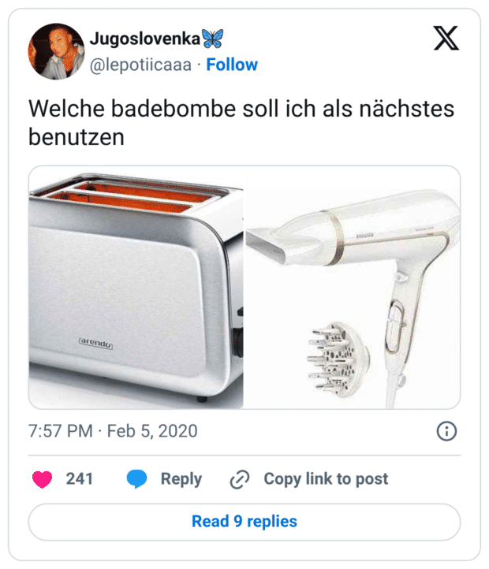The image size is (489, 569).
Task: Click the 7:57 PM · Feb 5, 2020 timestamp
Action: [x=113, y=431]
